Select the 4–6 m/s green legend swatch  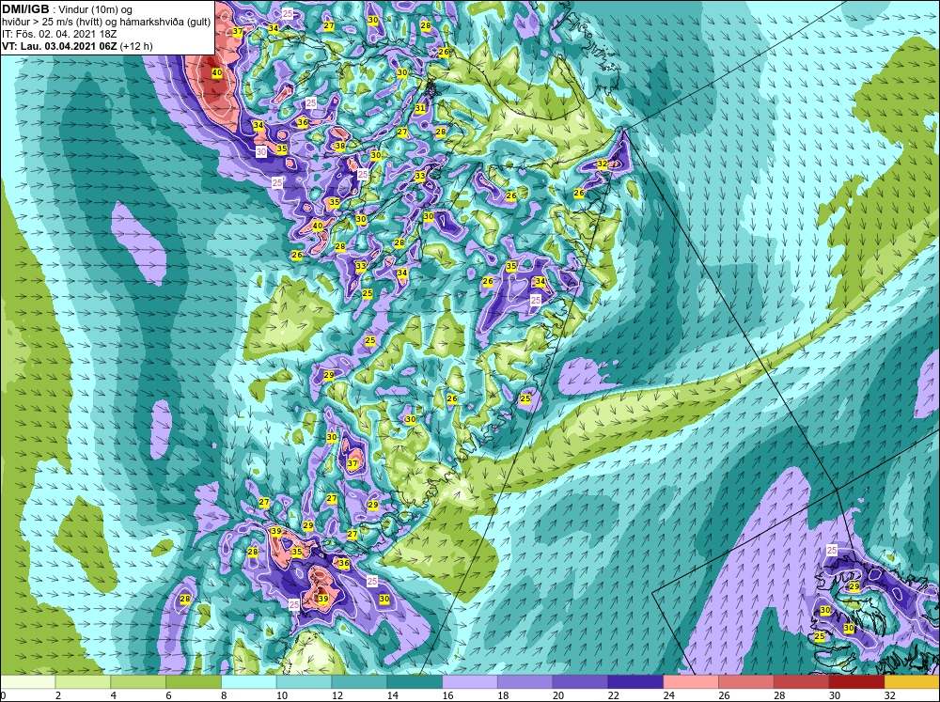click(138, 682)
